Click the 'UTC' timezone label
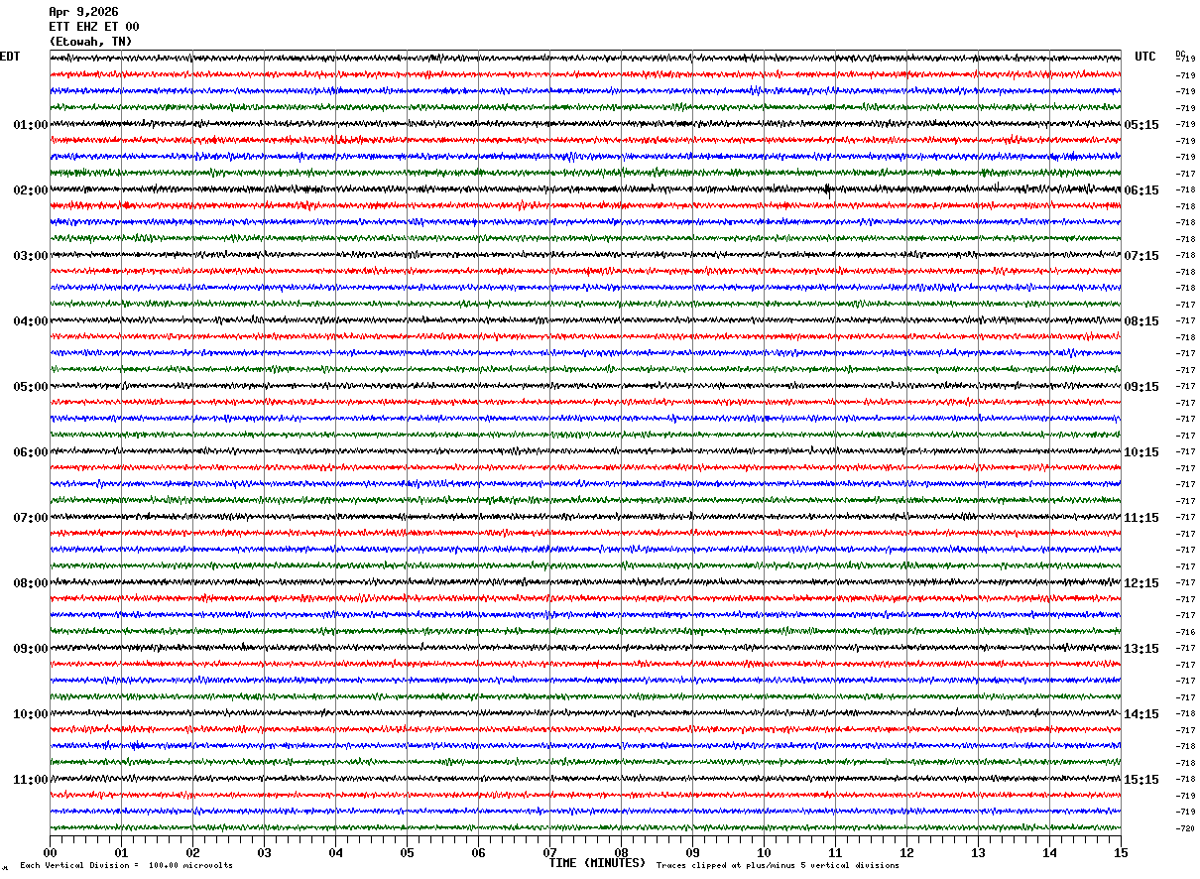 pyautogui.click(x=1145, y=57)
